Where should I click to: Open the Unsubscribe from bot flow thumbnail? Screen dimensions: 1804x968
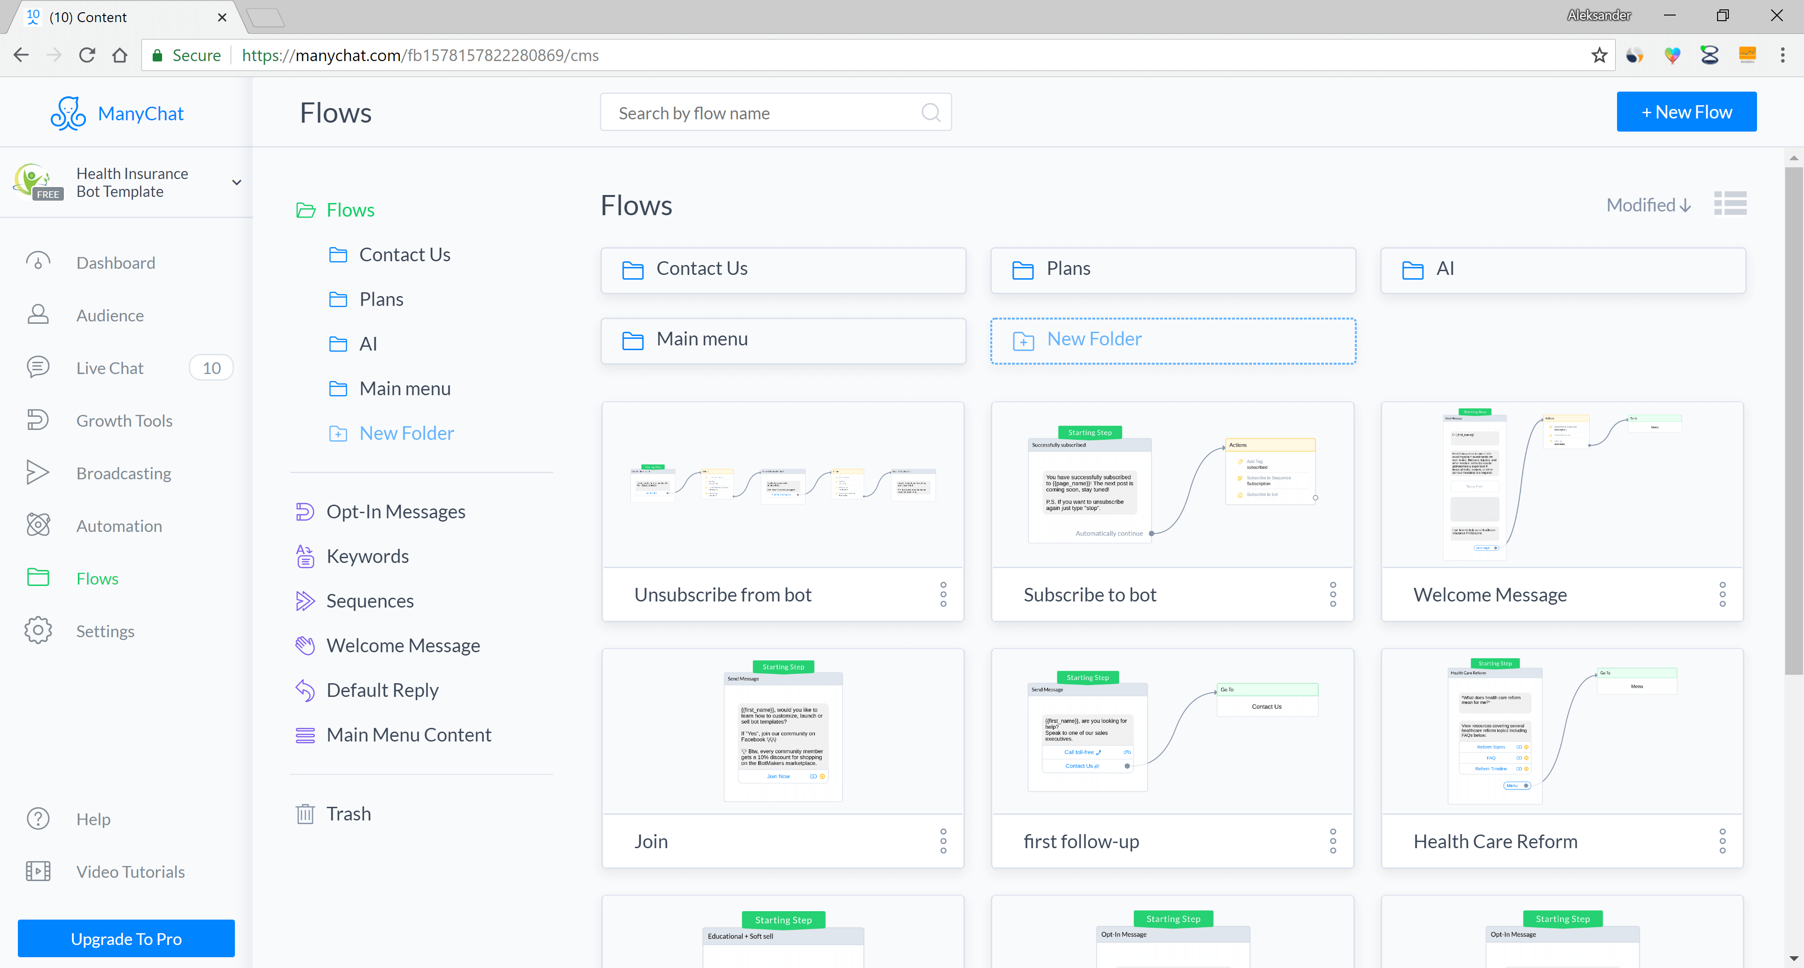(782, 484)
